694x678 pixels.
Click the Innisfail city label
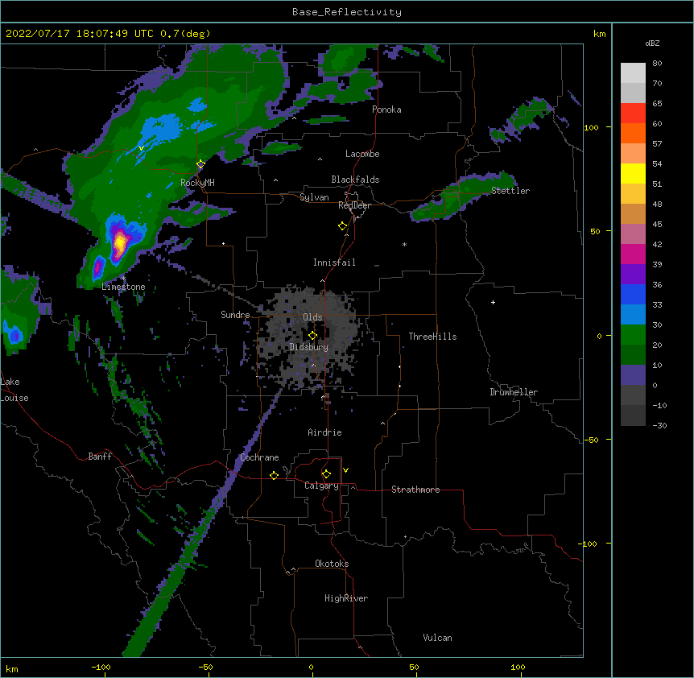334,263
